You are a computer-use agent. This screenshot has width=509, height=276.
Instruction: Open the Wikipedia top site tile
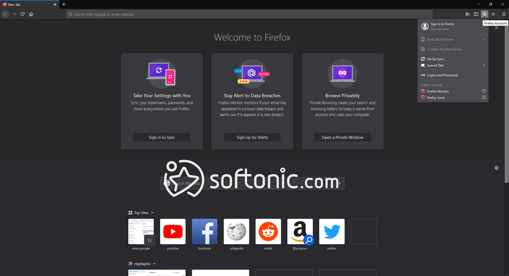237,231
